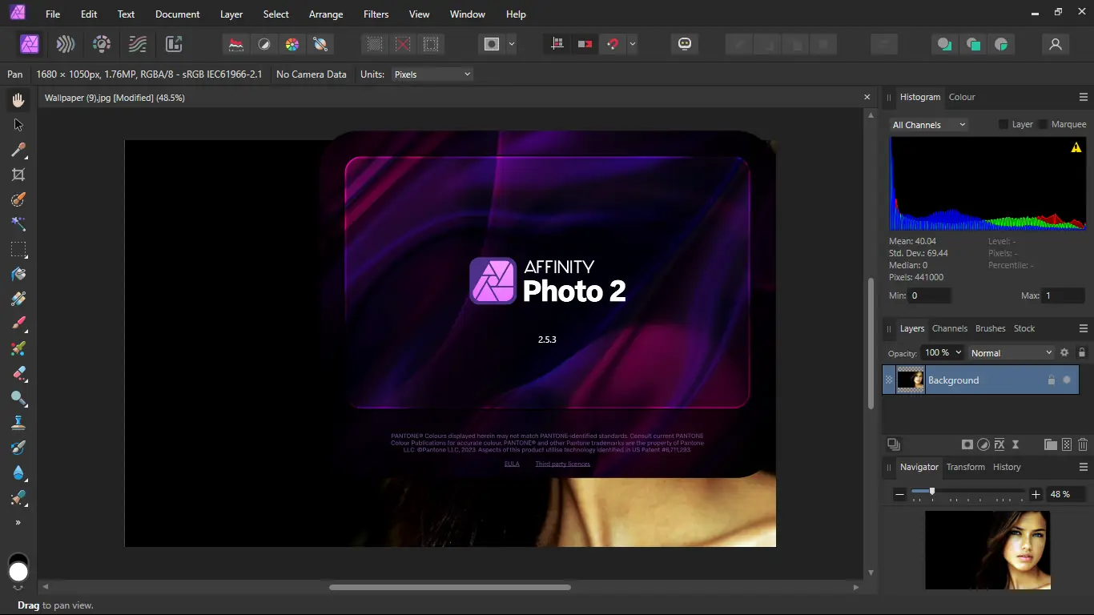Select the Move tool arrow
This screenshot has height=615, width=1094.
click(18, 125)
